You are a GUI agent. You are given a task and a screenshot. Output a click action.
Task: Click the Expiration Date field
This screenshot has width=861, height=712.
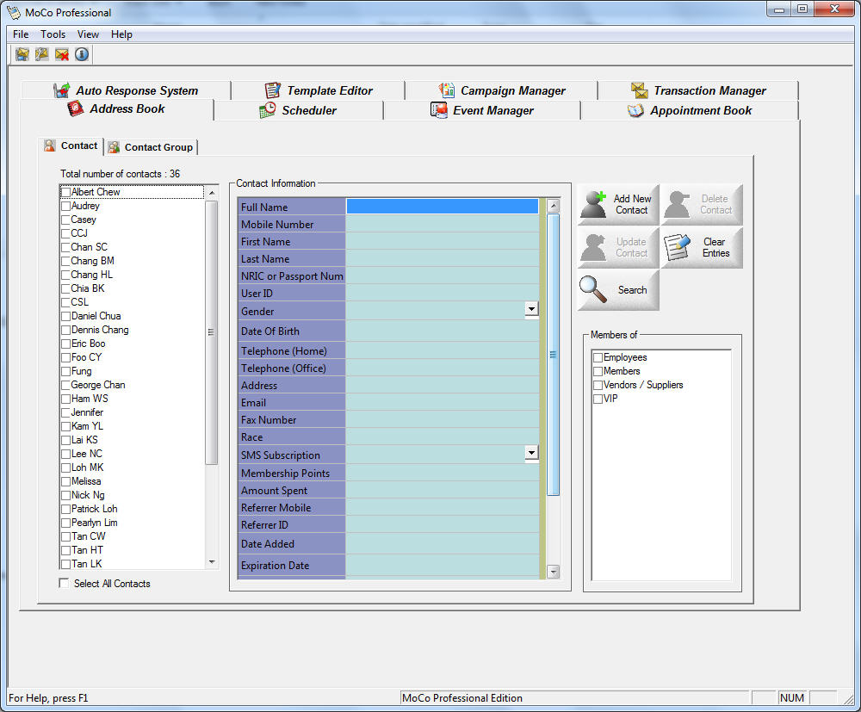click(x=442, y=565)
